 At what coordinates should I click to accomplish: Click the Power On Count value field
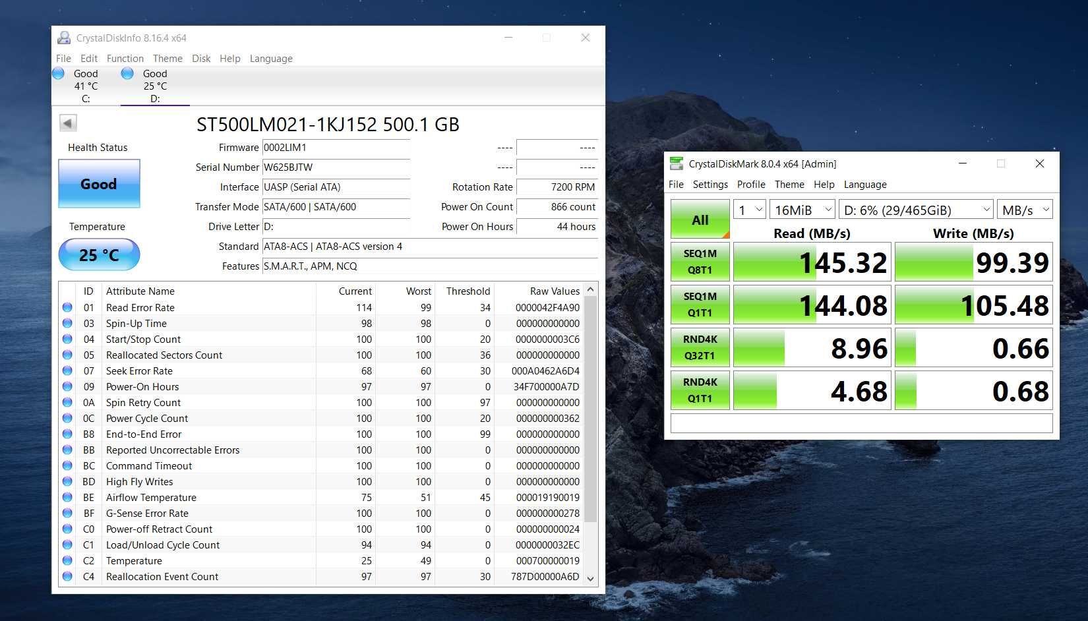(557, 207)
